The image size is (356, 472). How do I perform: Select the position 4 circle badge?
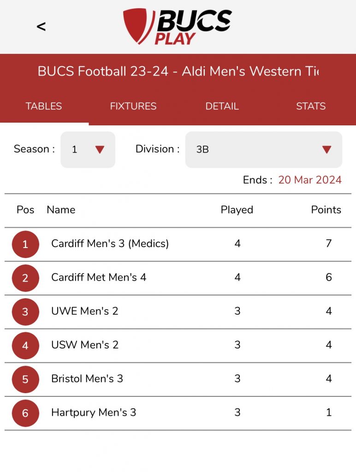coord(25,345)
